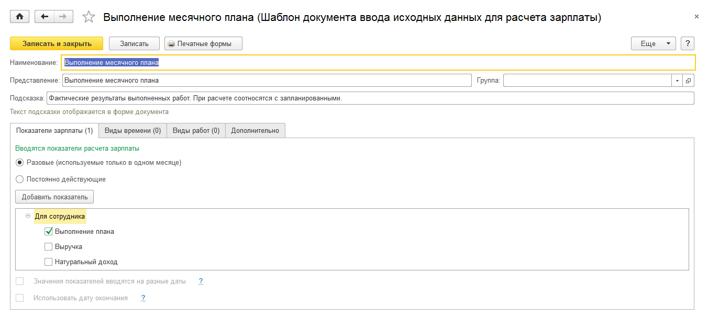Image resolution: width=708 pixels, height=317 pixels.
Task: Open help with the ? button
Action: (687, 43)
